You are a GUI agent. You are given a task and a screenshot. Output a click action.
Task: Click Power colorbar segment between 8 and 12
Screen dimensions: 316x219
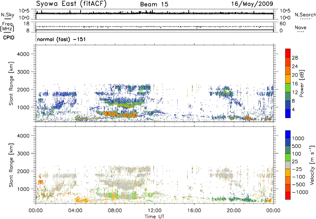288,96
